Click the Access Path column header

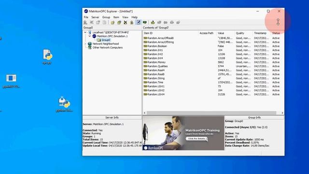click(x=207, y=33)
